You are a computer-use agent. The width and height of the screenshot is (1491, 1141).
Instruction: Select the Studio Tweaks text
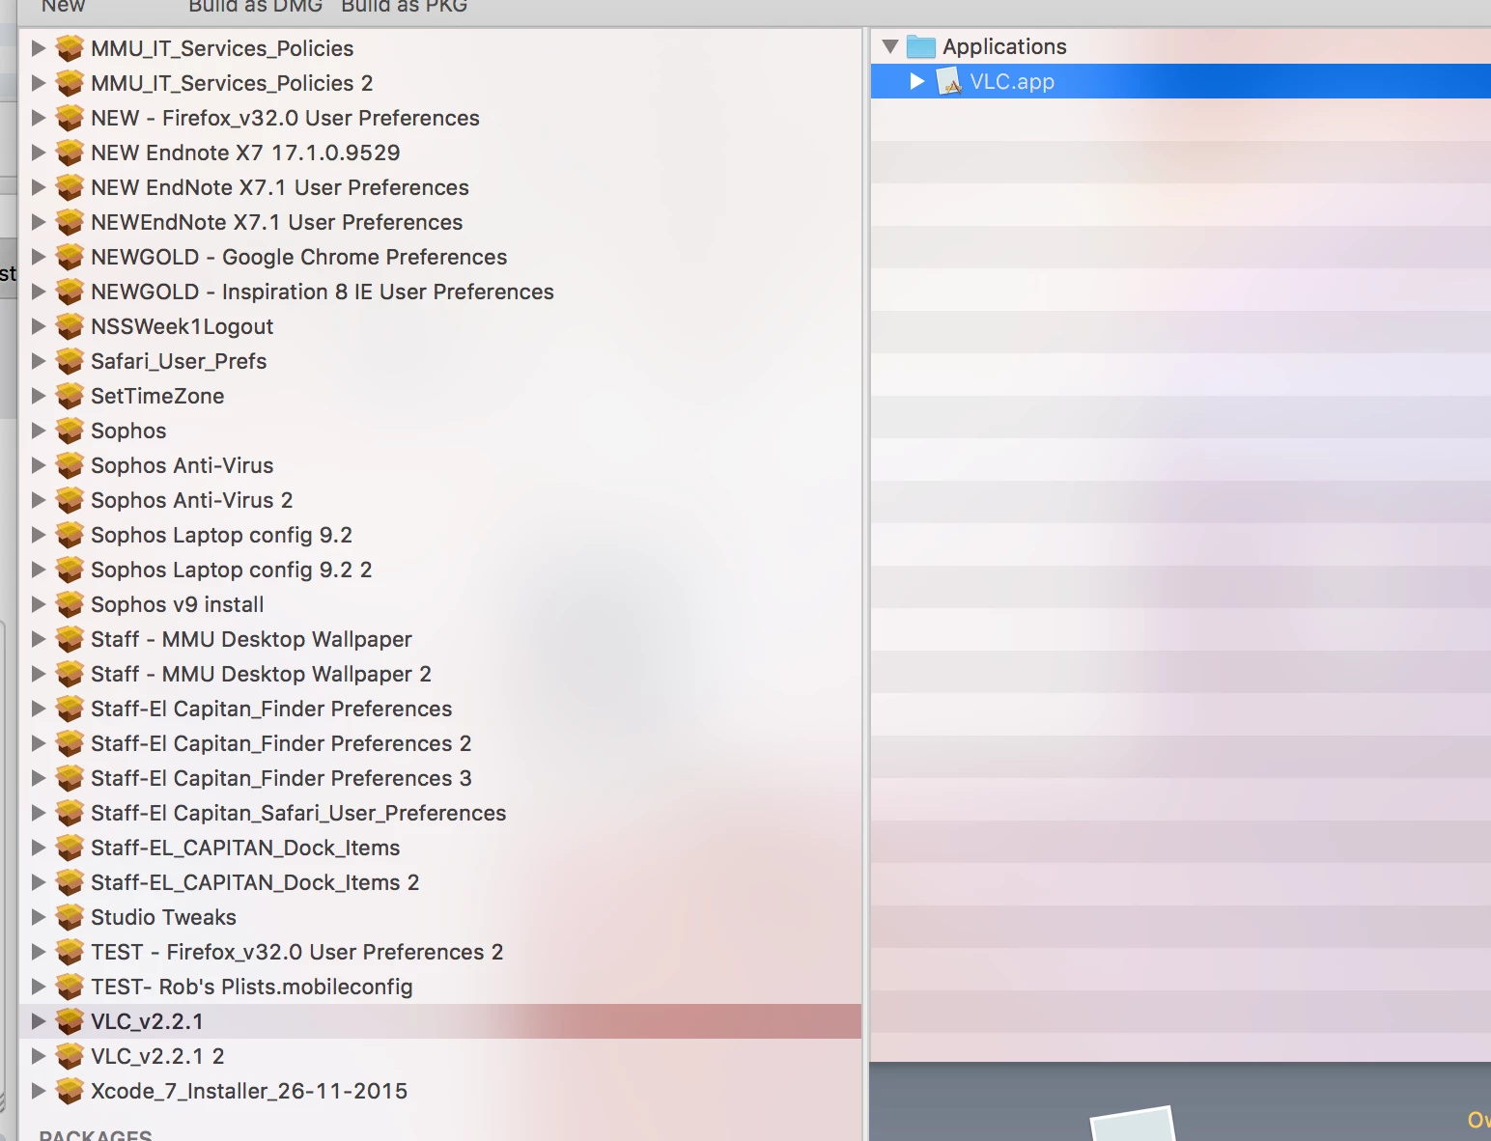163,917
